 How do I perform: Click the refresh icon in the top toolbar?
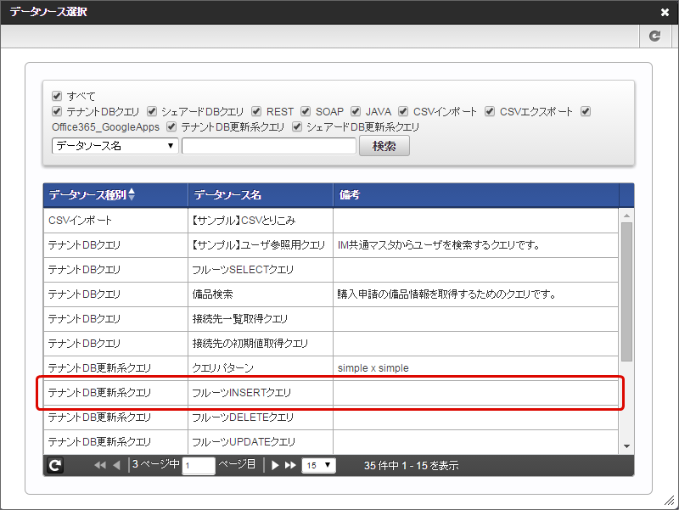(x=654, y=36)
